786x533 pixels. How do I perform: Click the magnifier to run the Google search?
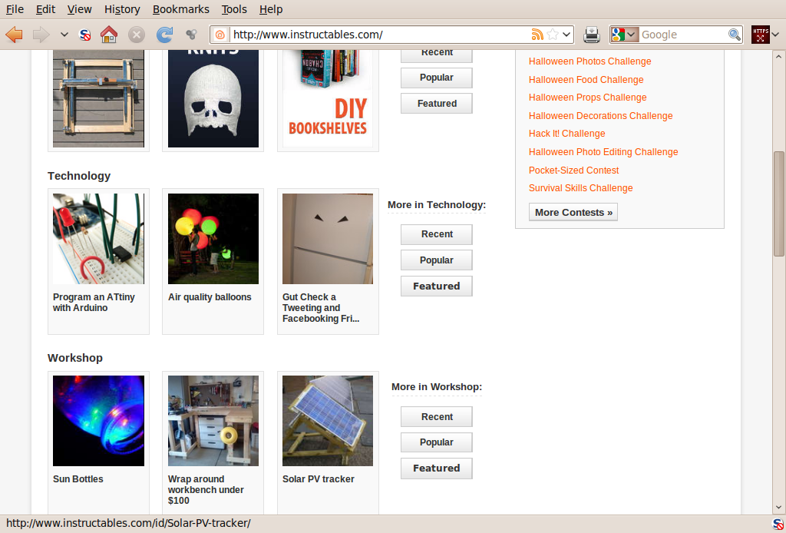[735, 35]
